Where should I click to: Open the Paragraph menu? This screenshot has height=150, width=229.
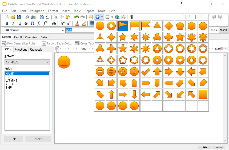pos(37,11)
